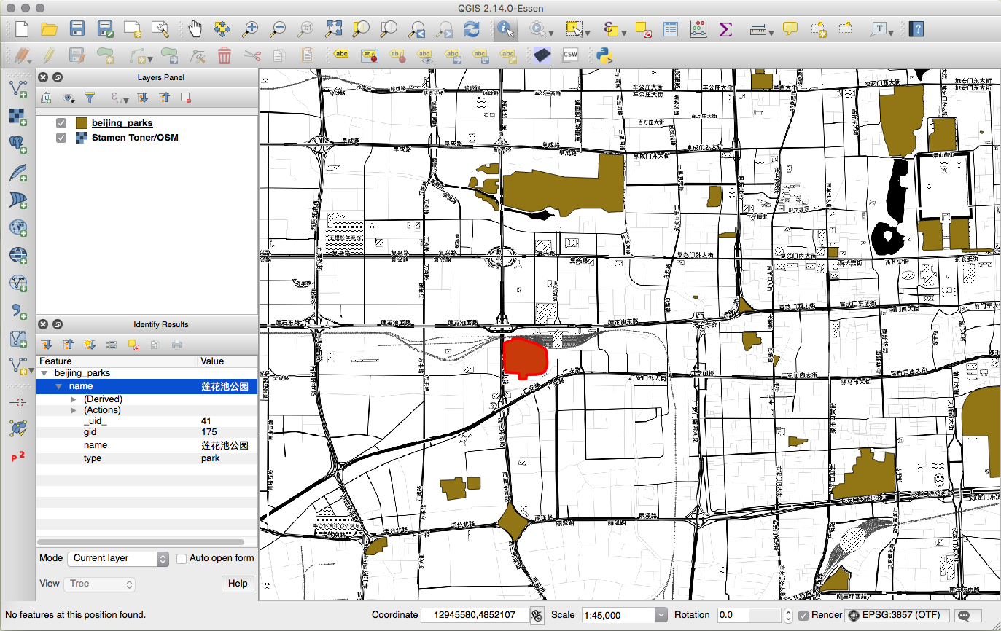Expand the (Actions) tree node

(73, 410)
